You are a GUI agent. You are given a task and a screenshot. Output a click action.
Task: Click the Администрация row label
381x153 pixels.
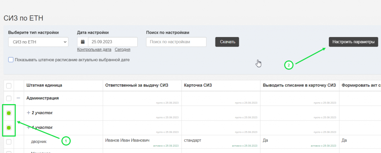42,98
